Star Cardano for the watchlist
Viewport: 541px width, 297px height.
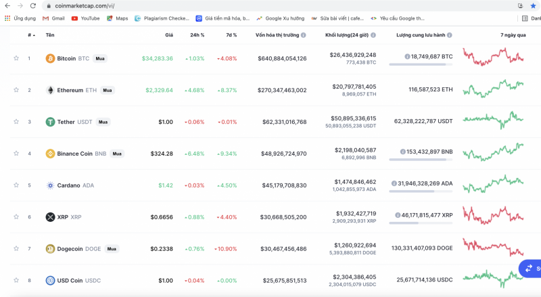coord(16,185)
